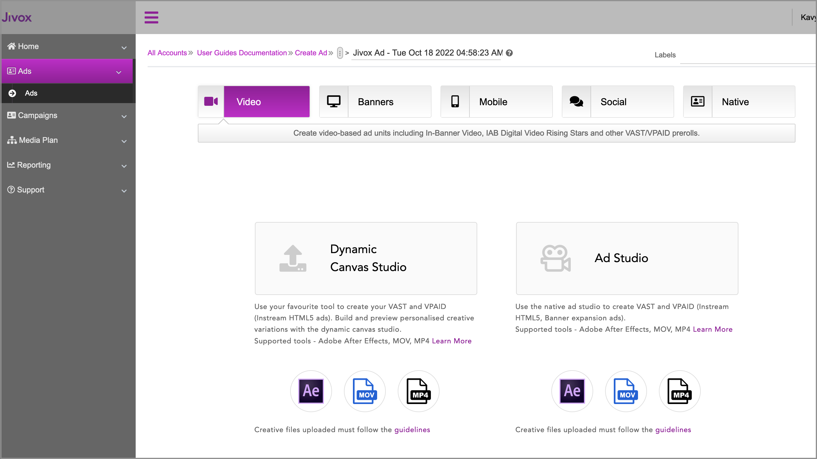The image size is (817, 459).
Task: Click MOV file icon under Dynamic Canvas Studio
Action: 365,391
